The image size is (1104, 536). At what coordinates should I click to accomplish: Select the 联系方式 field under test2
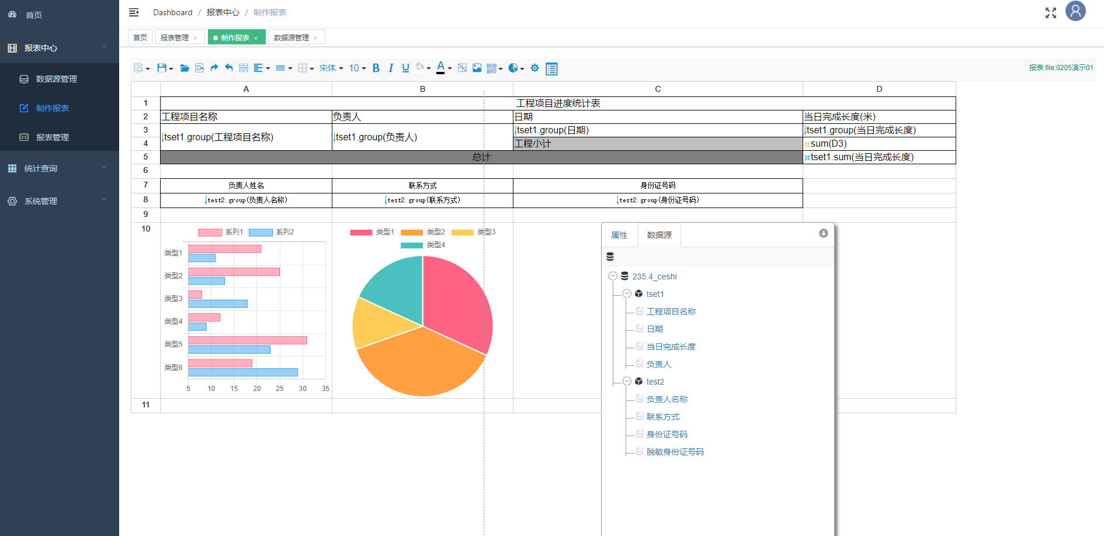[x=663, y=417]
